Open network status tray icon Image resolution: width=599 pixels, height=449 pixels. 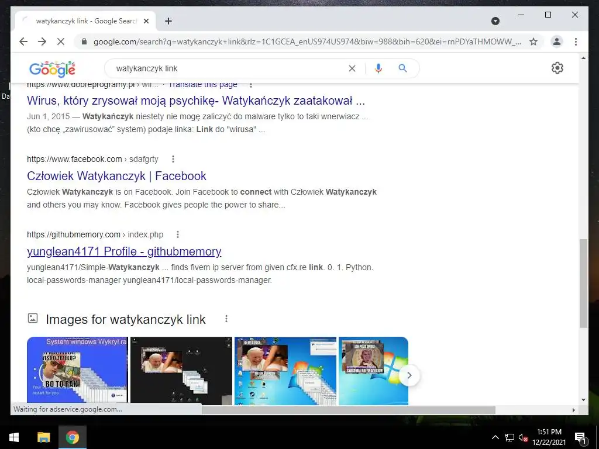510,437
